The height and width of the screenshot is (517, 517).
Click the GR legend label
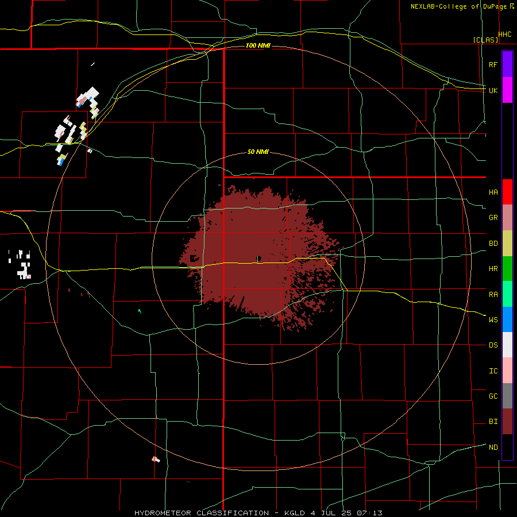click(x=493, y=218)
